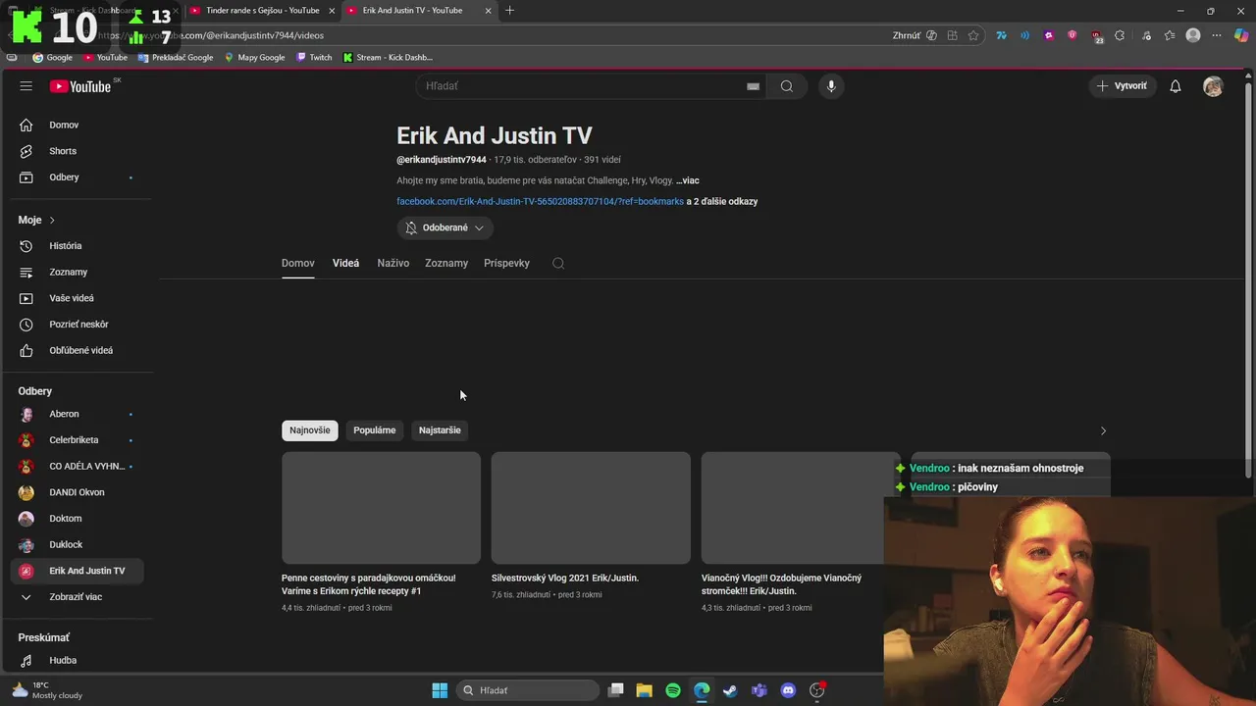The height and width of the screenshot is (706, 1256).
Task: Open Steam from taskbar
Action: point(730,690)
